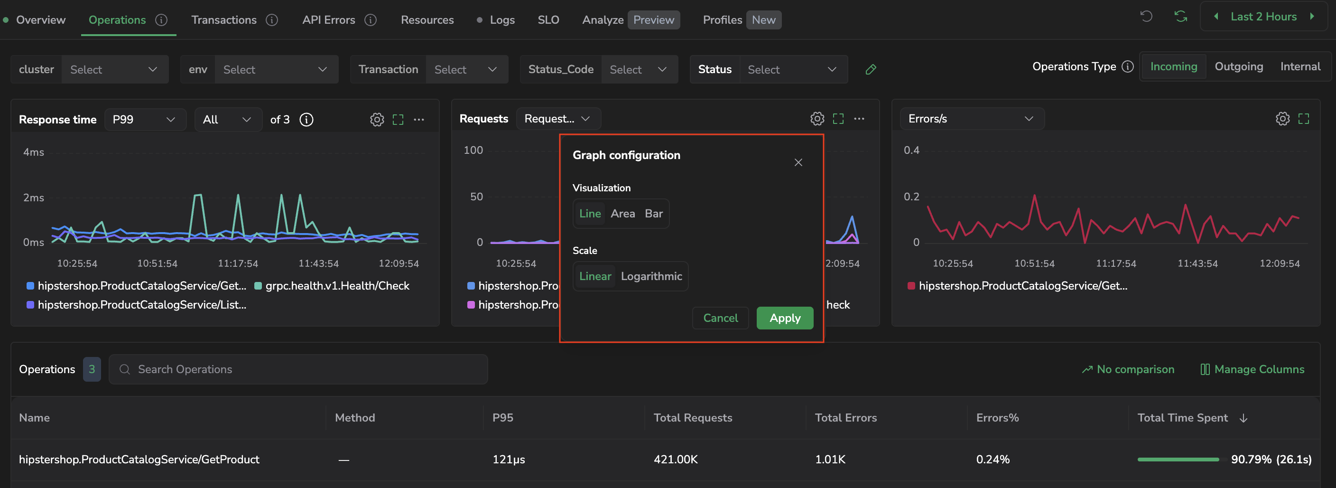The image size is (1336, 488).
Task: Go to next time range arrow
Action: click(x=1312, y=17)
